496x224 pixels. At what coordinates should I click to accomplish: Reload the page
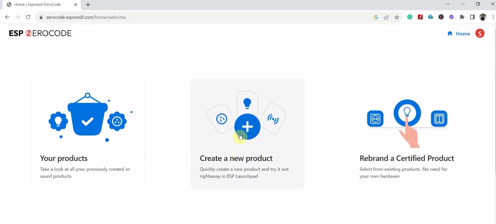pyautogui.click(x=28, y=17)
